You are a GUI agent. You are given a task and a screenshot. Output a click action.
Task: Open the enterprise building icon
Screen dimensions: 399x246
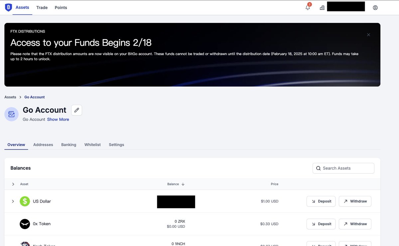[322, 8]
